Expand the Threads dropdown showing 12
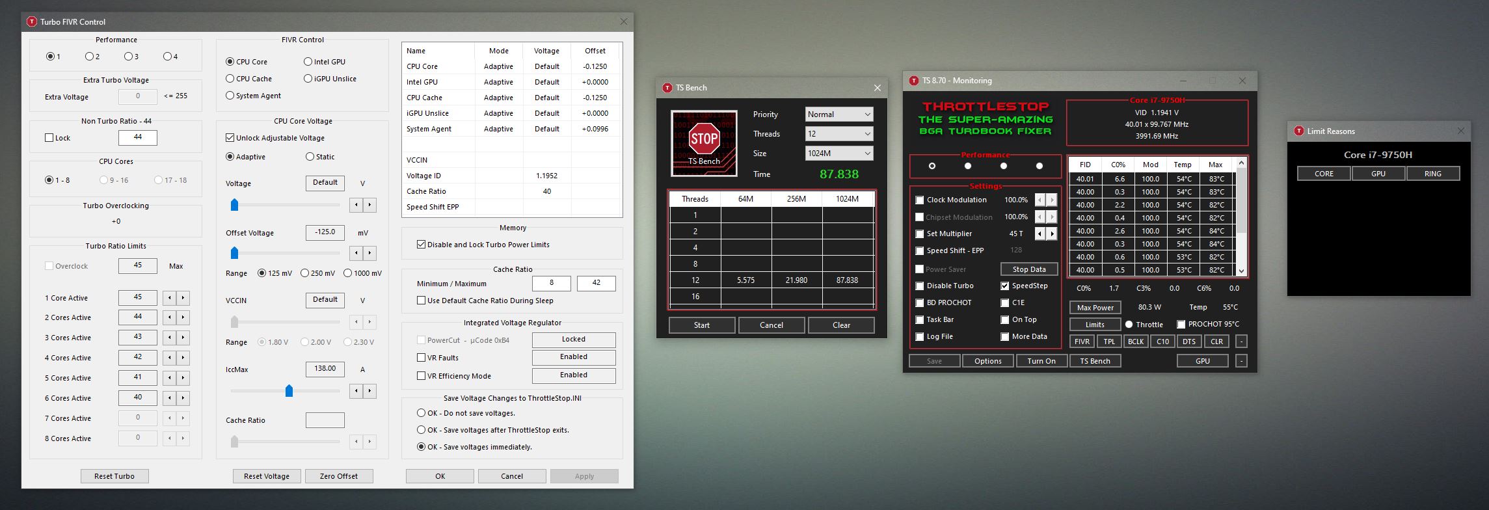This screenshot has height=510, width=1489. 838,134
